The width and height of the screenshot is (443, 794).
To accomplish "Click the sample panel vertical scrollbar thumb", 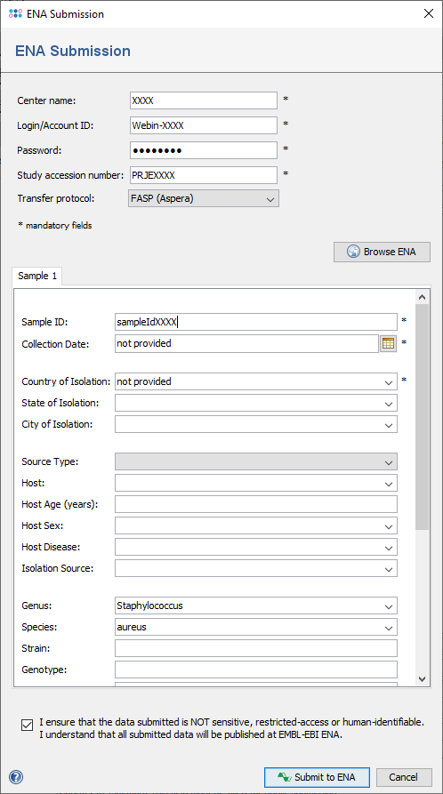I will click(422, 417).
